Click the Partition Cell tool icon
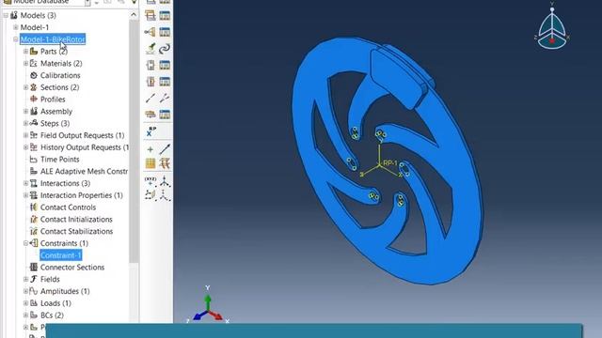Screen dimensions: 602x338 pyautogui.click(x=165, y=163)
